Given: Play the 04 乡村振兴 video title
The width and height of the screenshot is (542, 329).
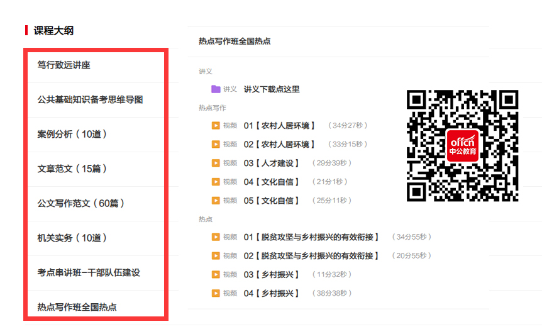Looking at the screenshot, I should click(x=272, y=294).
